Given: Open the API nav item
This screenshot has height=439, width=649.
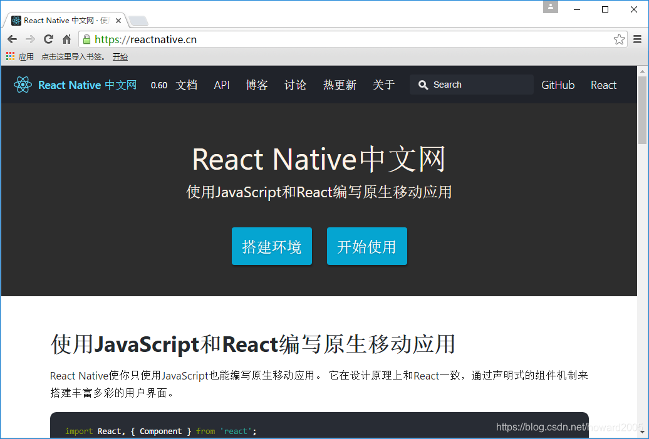Looking at the screenshot, I should pos(222,85).
